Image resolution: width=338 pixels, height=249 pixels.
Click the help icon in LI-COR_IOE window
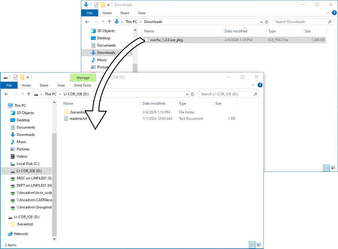coord(260,85)
